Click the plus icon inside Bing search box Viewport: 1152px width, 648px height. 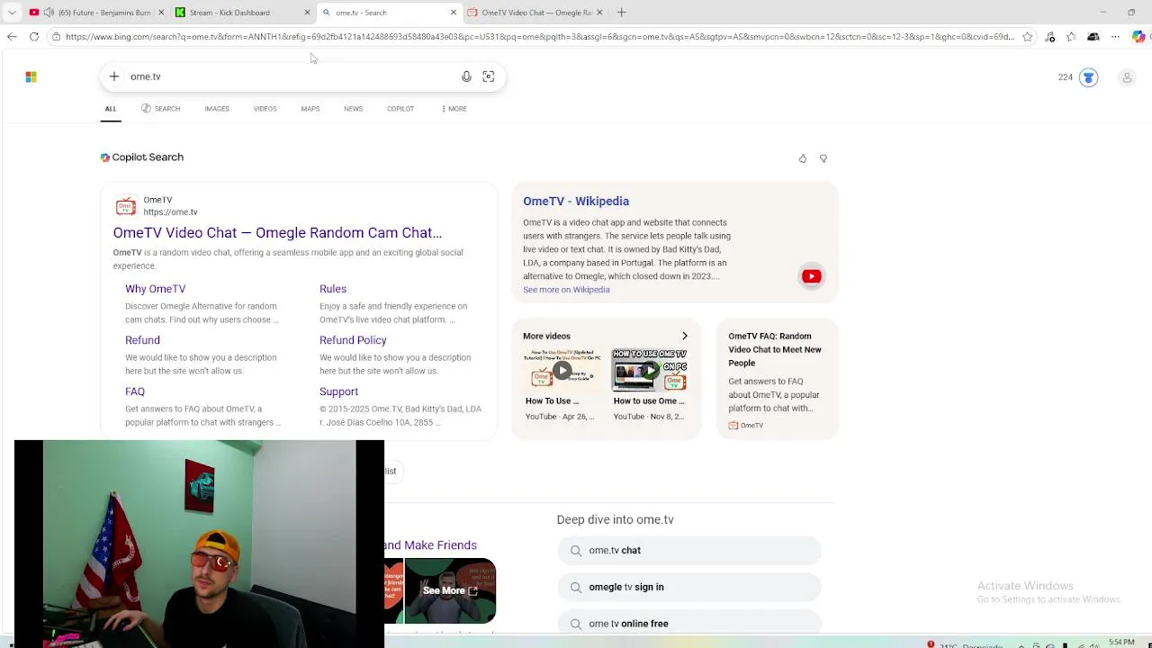click(114, 76)
